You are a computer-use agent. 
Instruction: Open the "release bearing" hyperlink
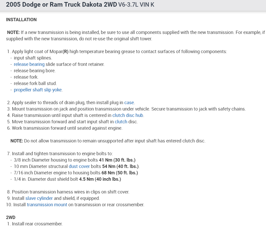pyautogui.click(x=29, y=64)
